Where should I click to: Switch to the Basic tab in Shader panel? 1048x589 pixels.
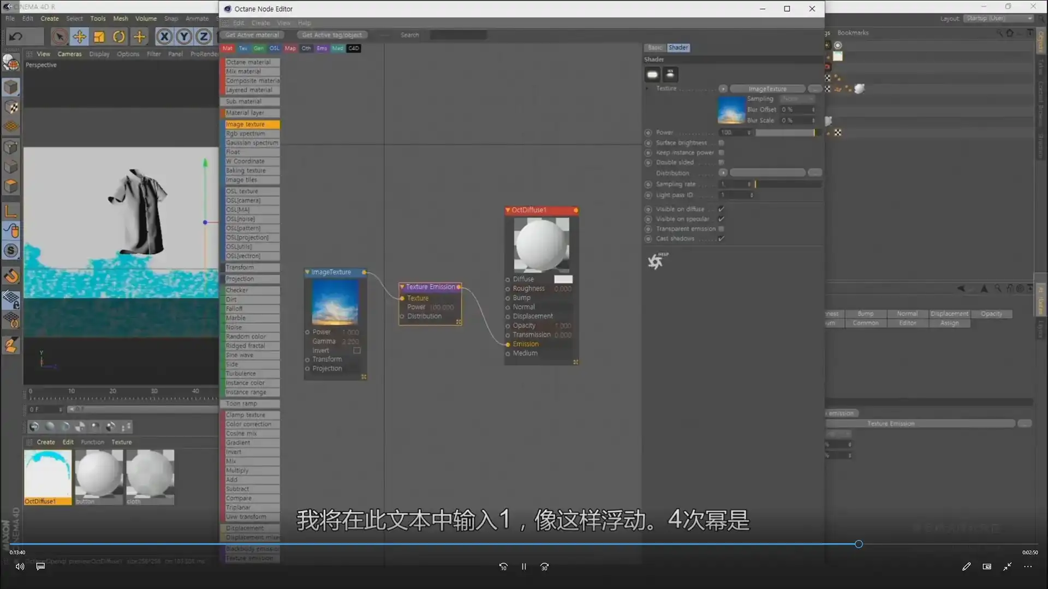tap(654, 47)
